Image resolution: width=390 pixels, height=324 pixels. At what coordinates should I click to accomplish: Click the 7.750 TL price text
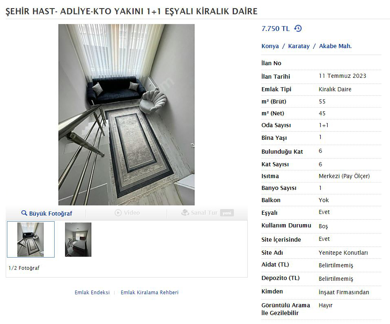[275, 29]
